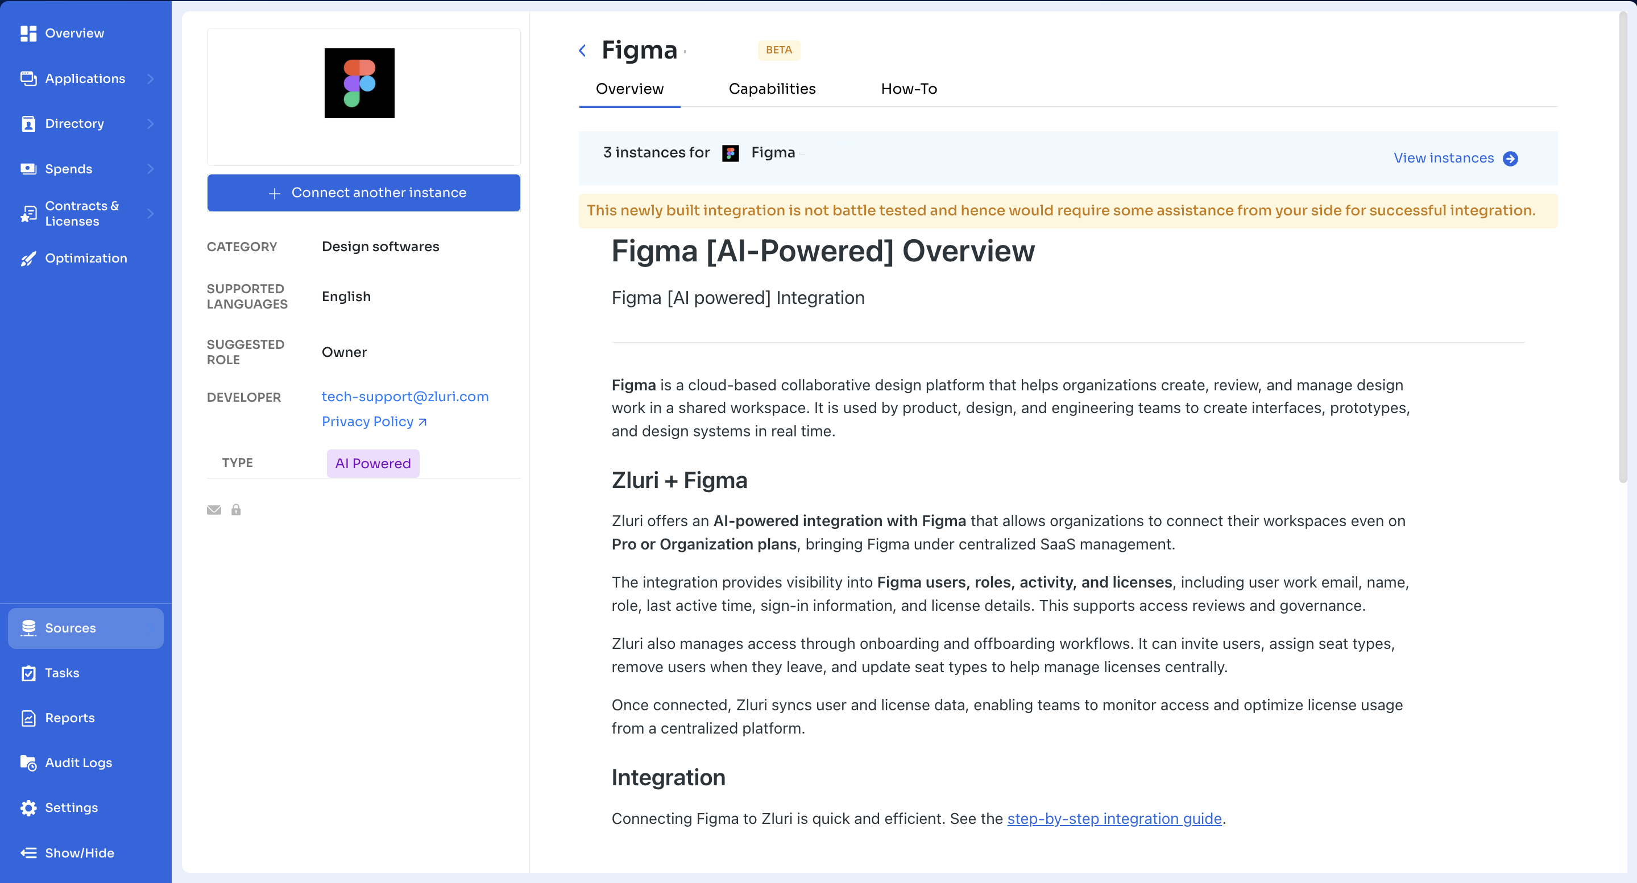The width and height of the screenshot is (1637, 883).
Task: Click the BETA badge next to Figma
Action: point(778,50)
